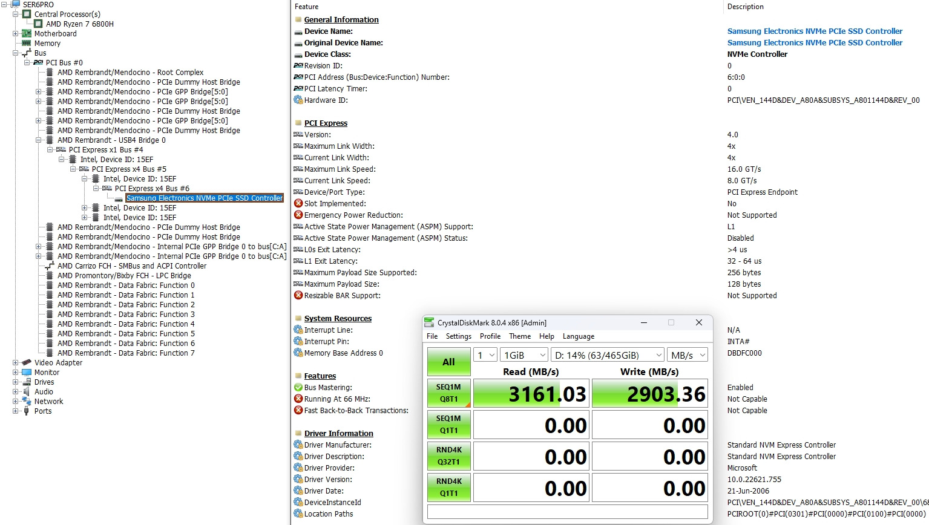Image resolution: width=929 pixels, height=525 pixels.
Task: Click the 2903.36 write result value
Action: point(650,394)
